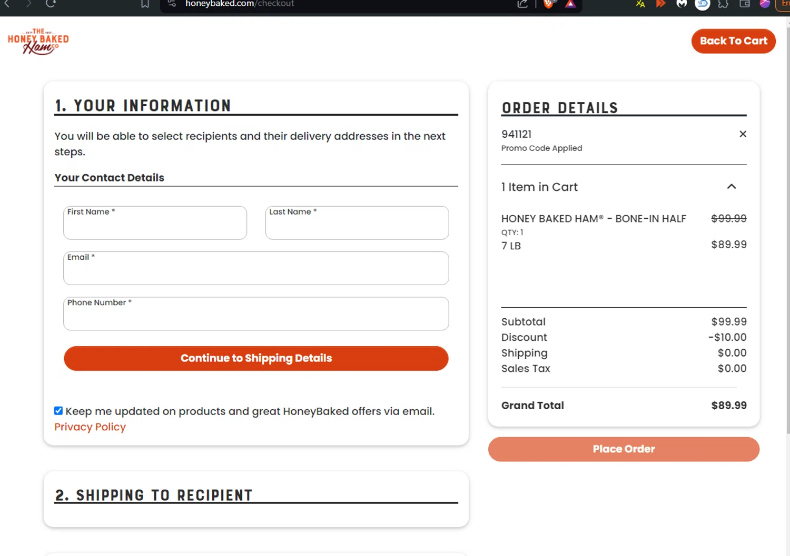Click the round blue extension icon
Viewport: 790px width, 556px height.
[703, 4]
